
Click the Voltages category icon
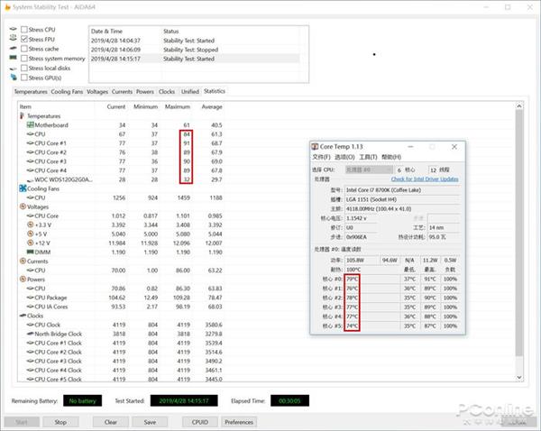coord(23,206)
